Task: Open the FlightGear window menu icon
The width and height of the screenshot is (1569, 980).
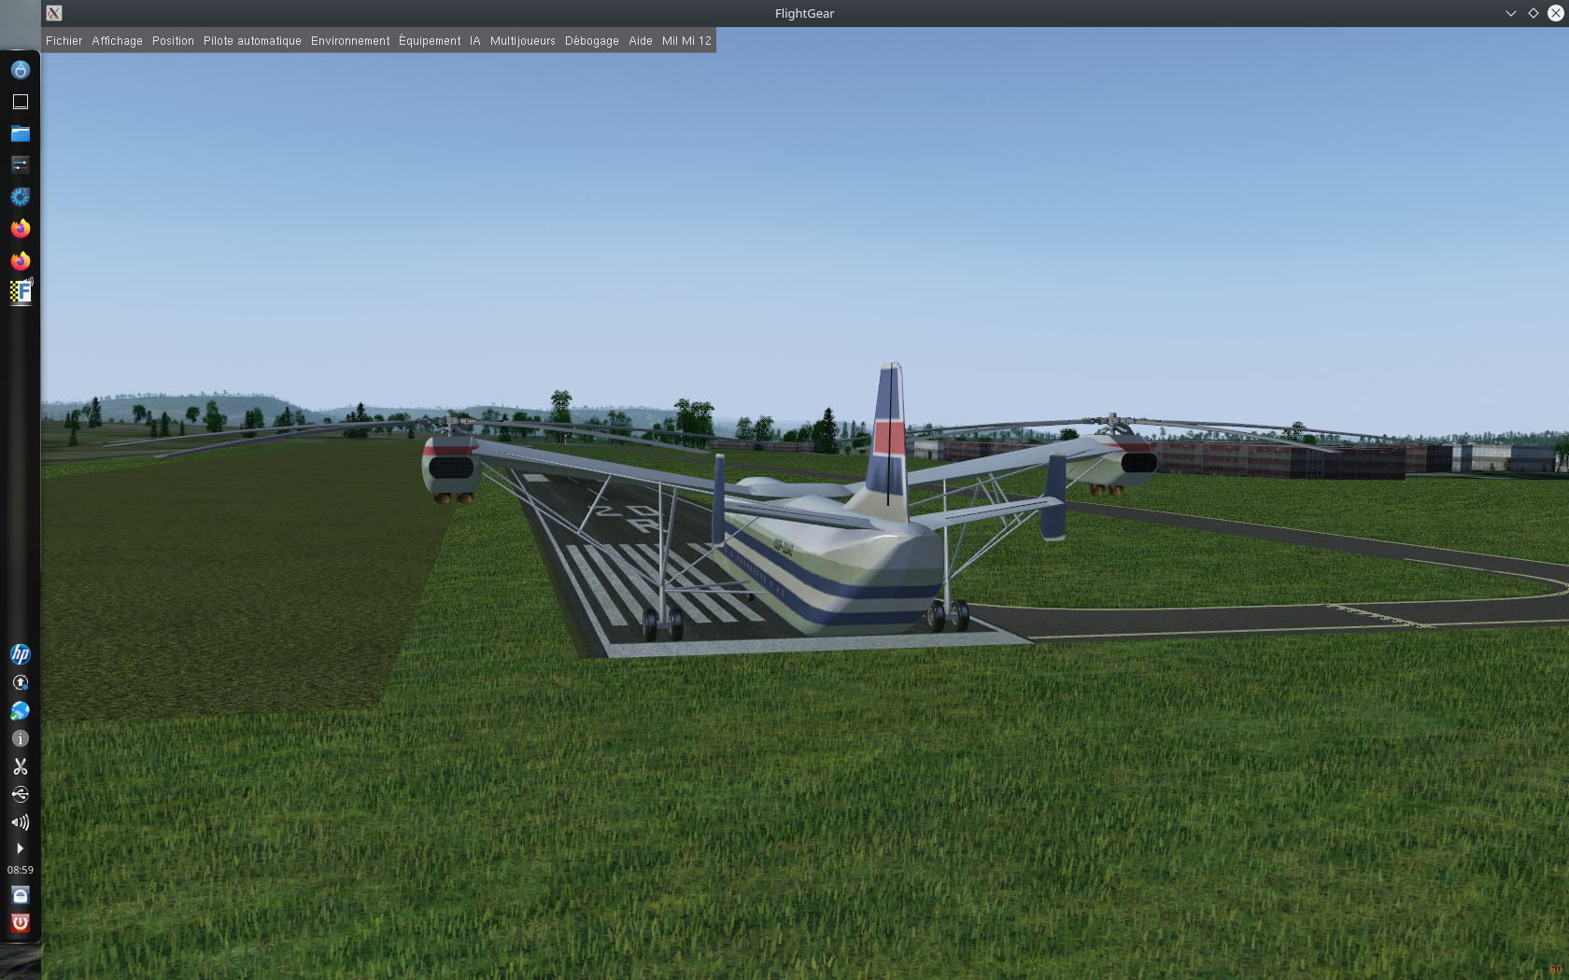Action: point(54,13)
